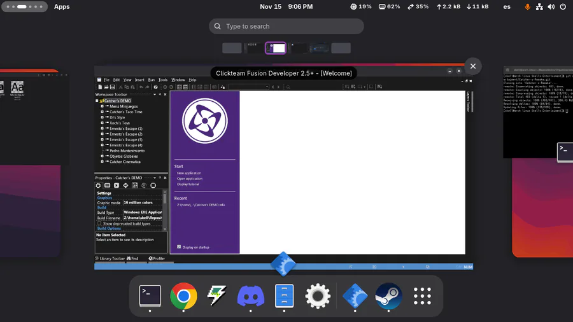Open Discord from the dock
573x322 pixels.
(x=251, y=295)
